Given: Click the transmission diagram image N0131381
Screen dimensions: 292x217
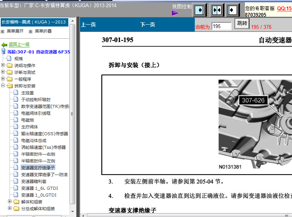Looking at the screenshot, I should (x=255, y=124).
